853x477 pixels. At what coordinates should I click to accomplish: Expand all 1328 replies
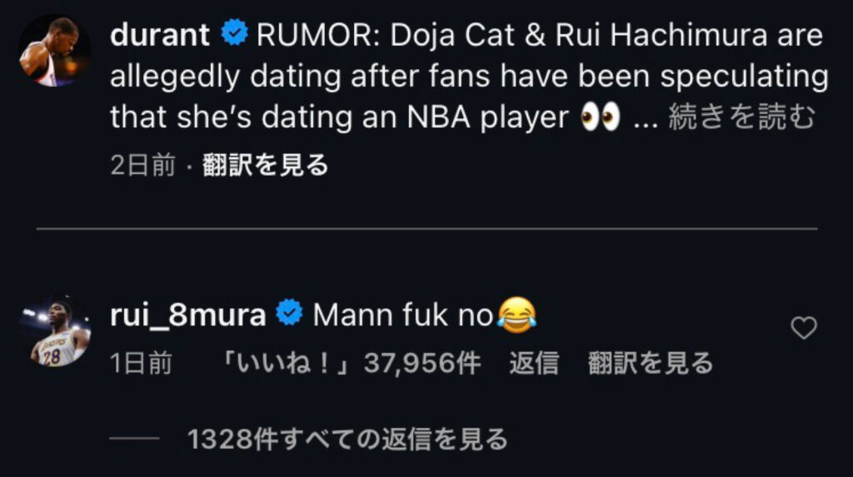point(347,439)
